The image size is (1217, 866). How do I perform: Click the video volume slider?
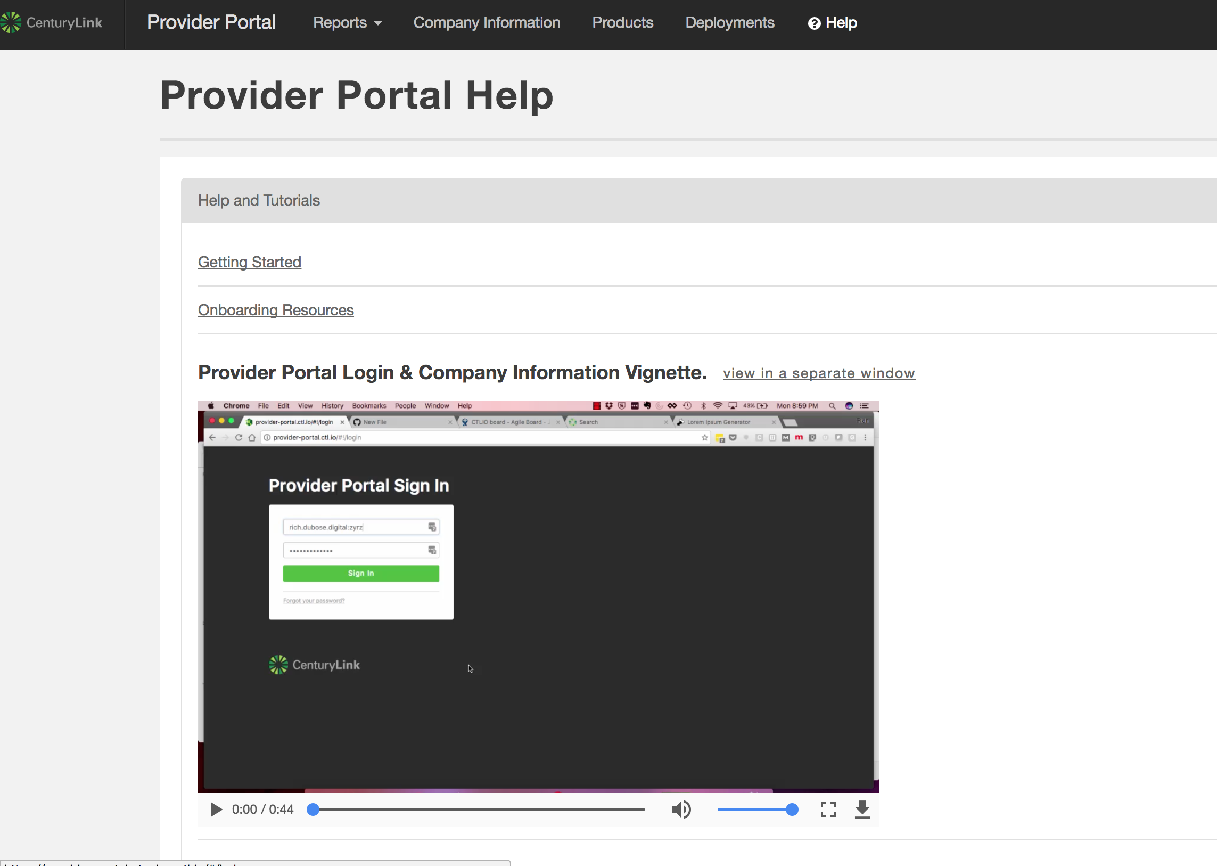click(758, 810)
